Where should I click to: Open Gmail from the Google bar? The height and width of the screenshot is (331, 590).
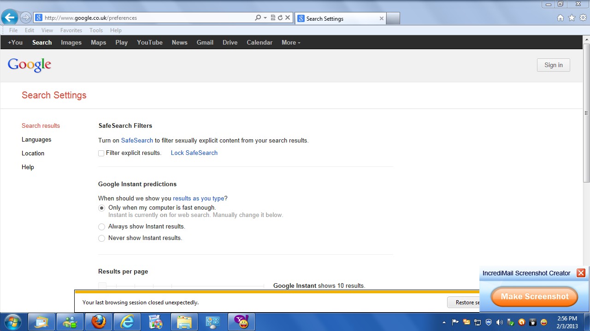point(205,42)
